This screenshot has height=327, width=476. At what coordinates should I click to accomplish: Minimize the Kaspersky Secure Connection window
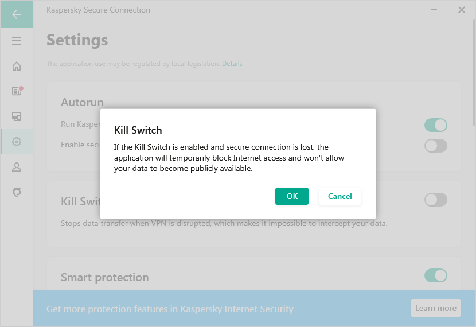[x=435, y=10]
